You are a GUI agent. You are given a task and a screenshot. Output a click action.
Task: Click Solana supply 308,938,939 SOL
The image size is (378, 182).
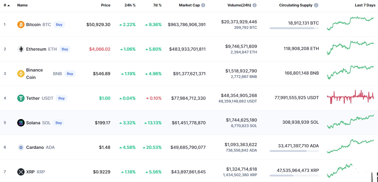click(x=301, y=122)
